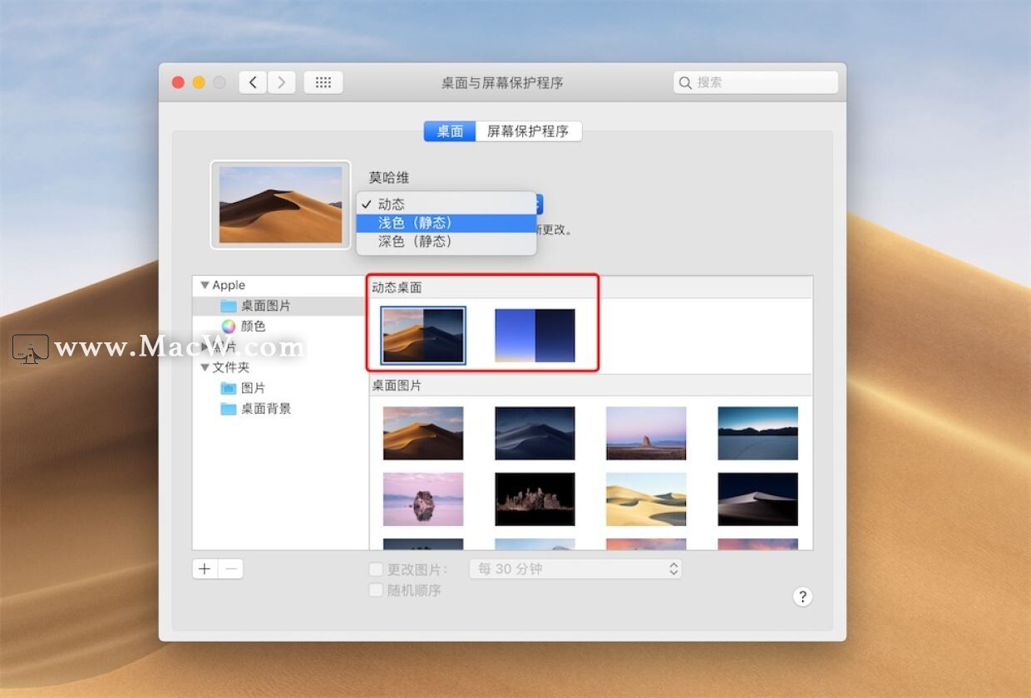Click the + button to add folder

(x=205, y=568)
